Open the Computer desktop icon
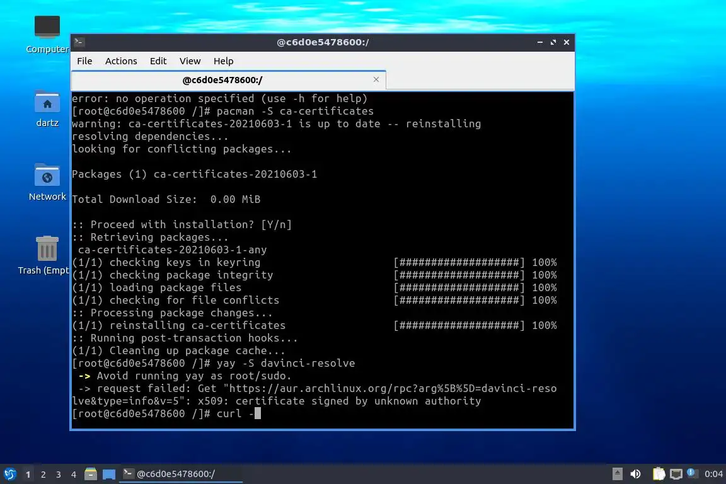 coord(47,34)
